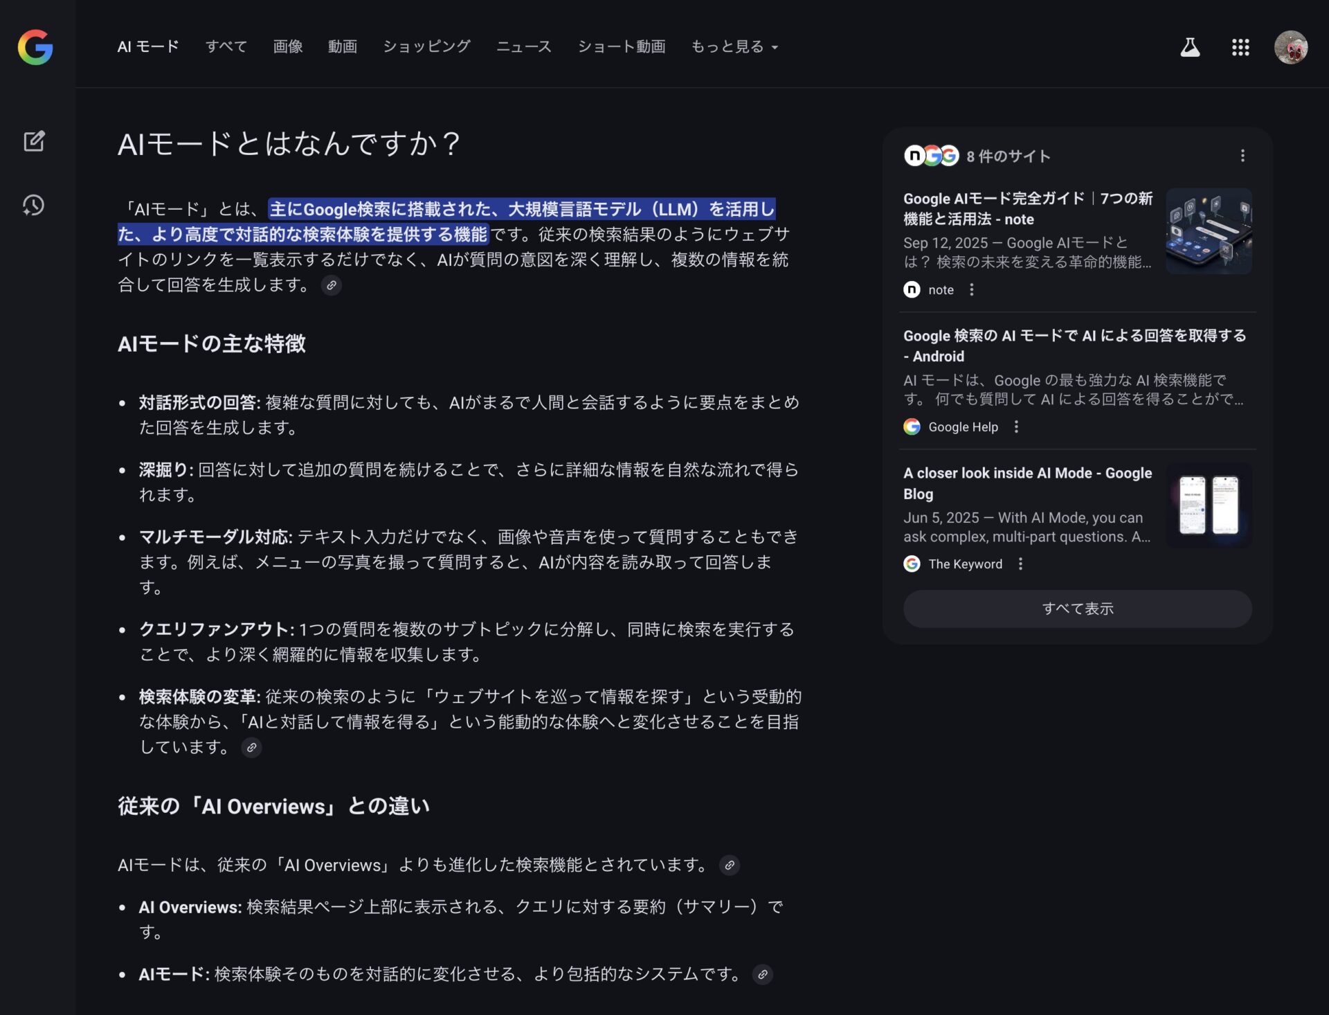Screen dimensions: 1329x1015
Task: Open the AI Mode history icon
Action: (33, 205)
